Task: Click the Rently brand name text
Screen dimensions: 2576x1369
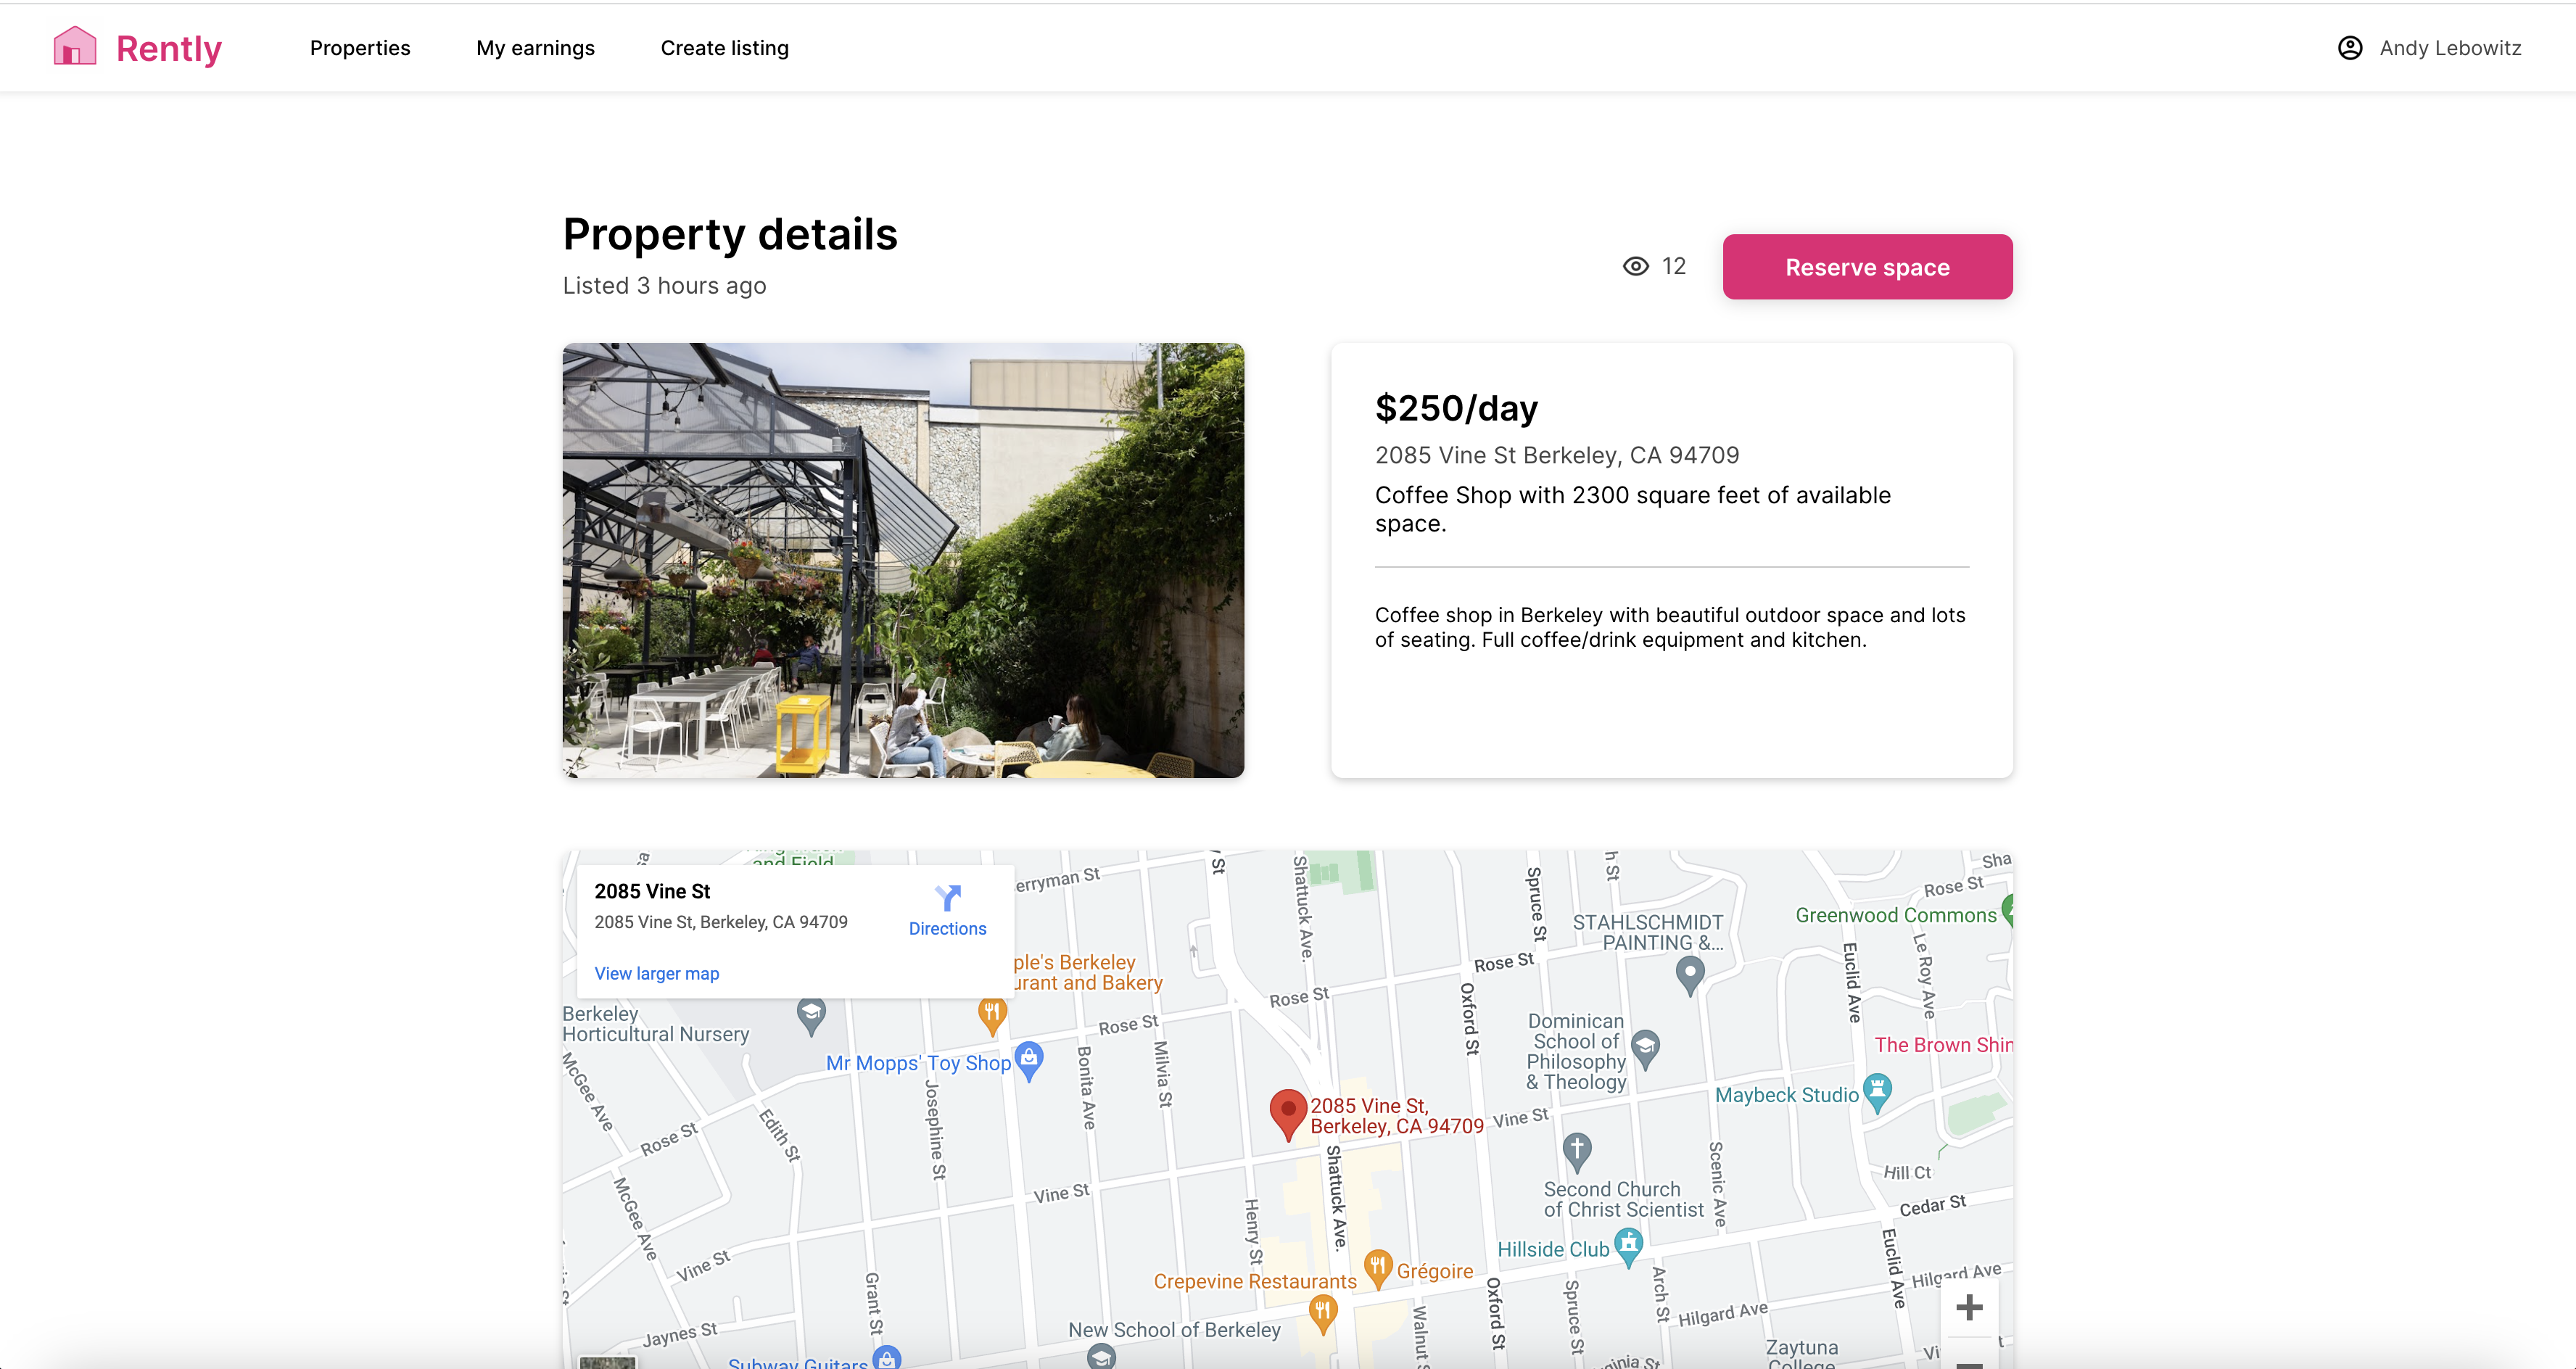Action: (169, 48)
